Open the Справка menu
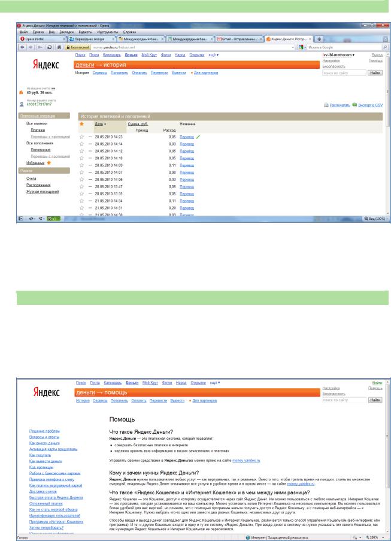391x541 pixels. click(x=130, y=32)
